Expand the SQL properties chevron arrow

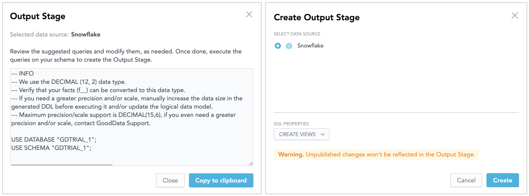point(322,134)
